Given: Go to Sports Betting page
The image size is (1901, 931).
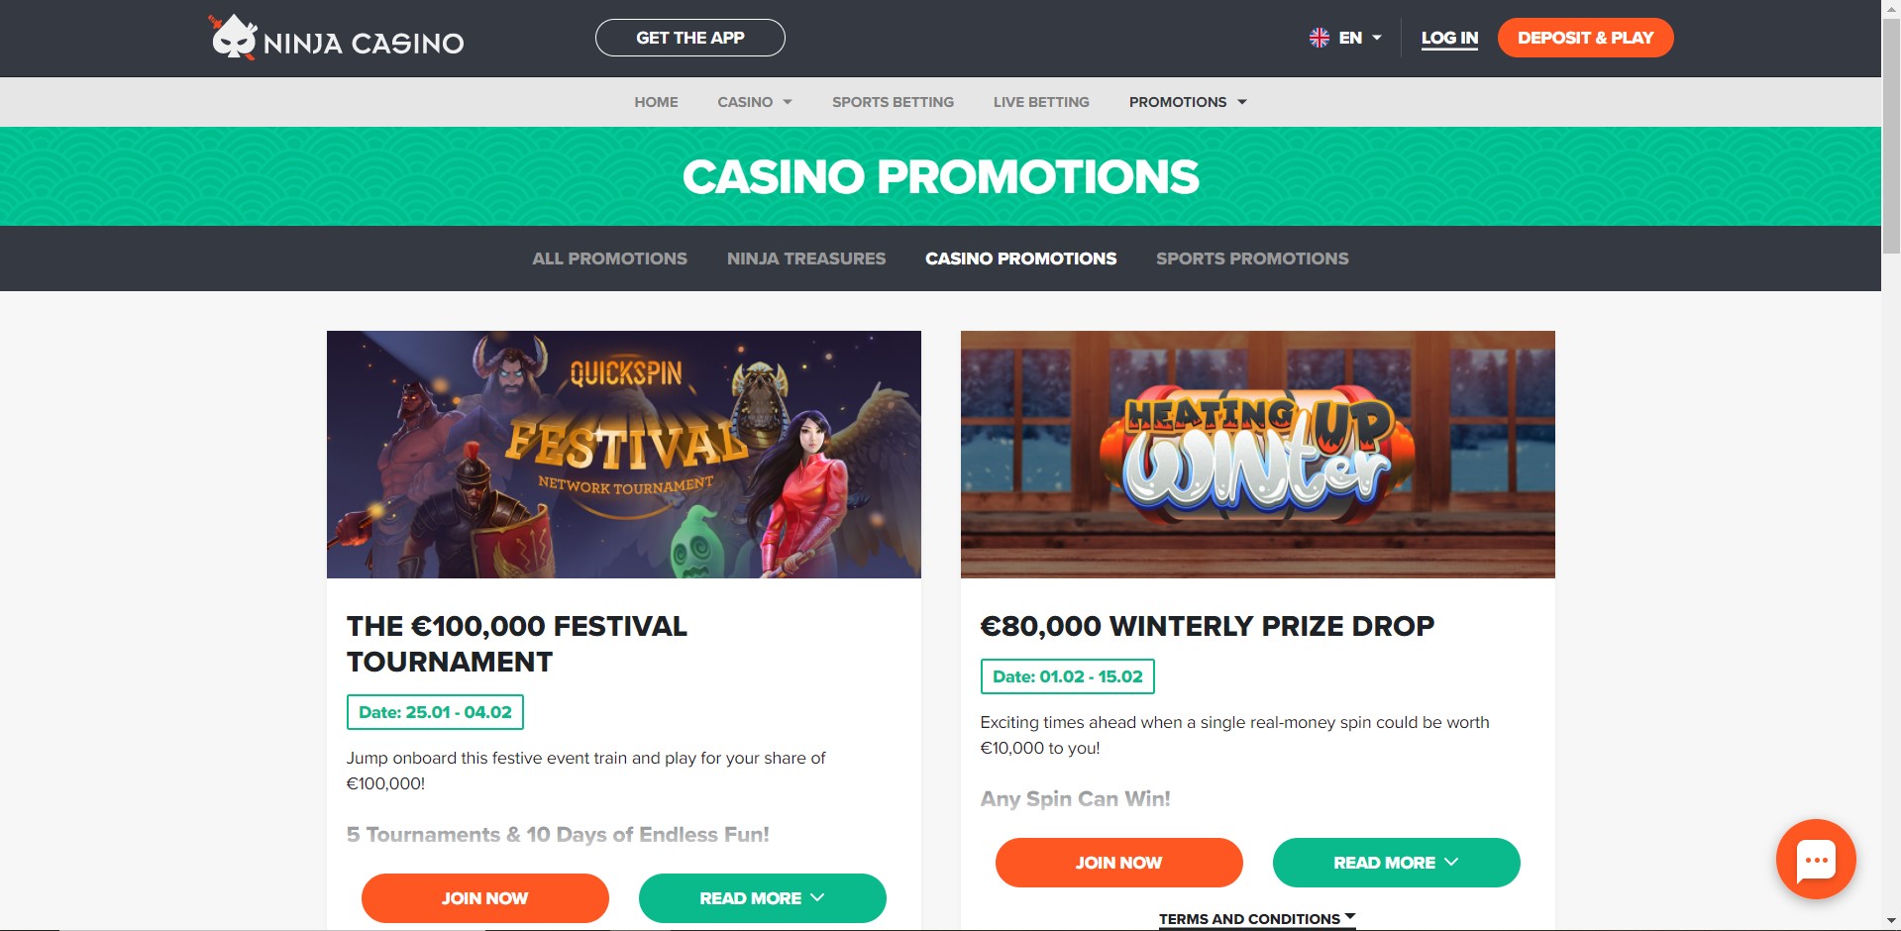Looking at the screenshot, I should pos(893,102).
